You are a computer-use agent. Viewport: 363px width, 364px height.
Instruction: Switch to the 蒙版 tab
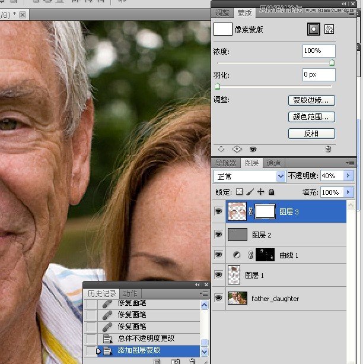[244, 13]
